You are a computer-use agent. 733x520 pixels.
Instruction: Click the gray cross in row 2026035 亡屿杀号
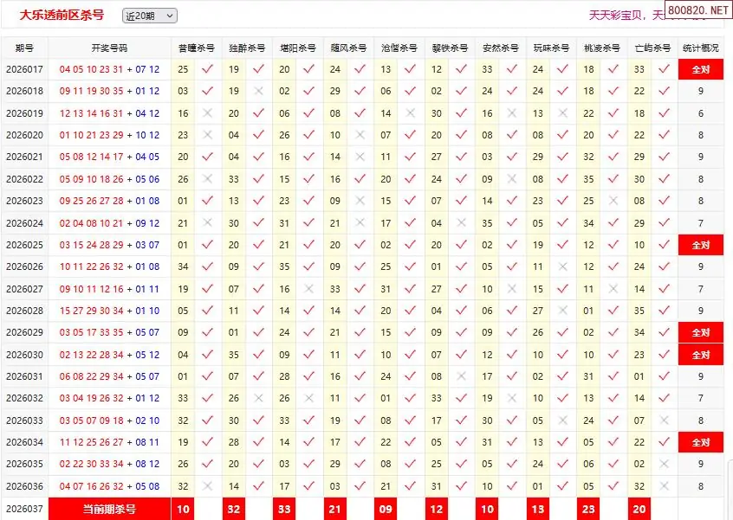[x=664, y=464]
